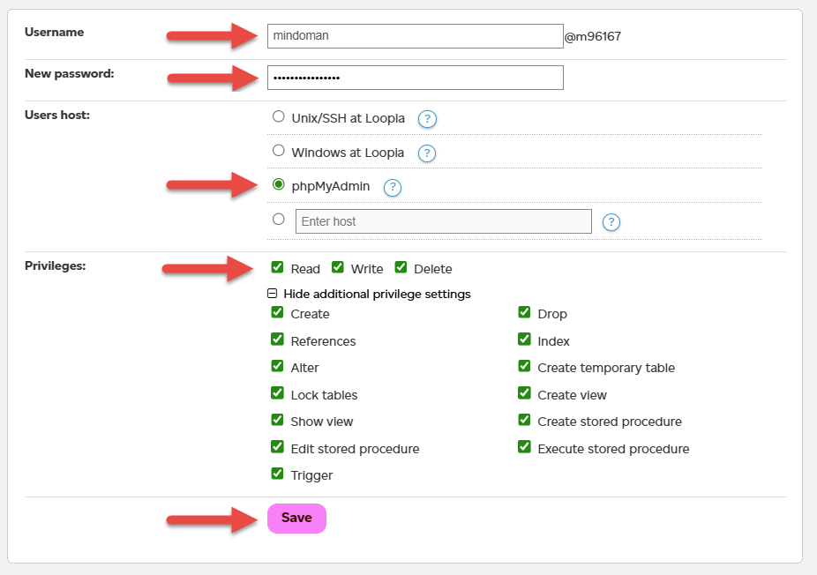Toggle the Write privilege checkbox
The image size is (817, 575).
pos(338,267)
